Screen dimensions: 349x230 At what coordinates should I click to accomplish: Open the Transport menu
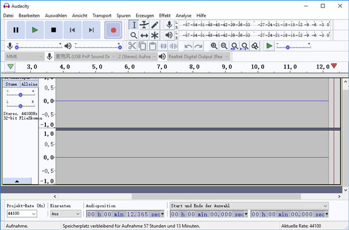(102, 16)
